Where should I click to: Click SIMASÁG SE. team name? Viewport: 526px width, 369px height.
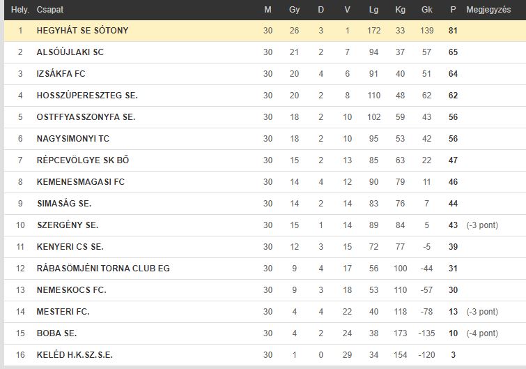[64, 204]
